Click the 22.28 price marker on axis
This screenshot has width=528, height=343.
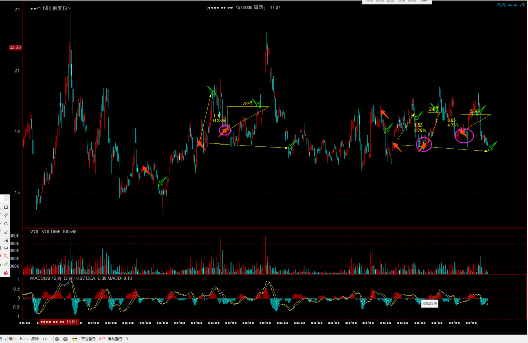pyautogui.click(x=15, y=47)
